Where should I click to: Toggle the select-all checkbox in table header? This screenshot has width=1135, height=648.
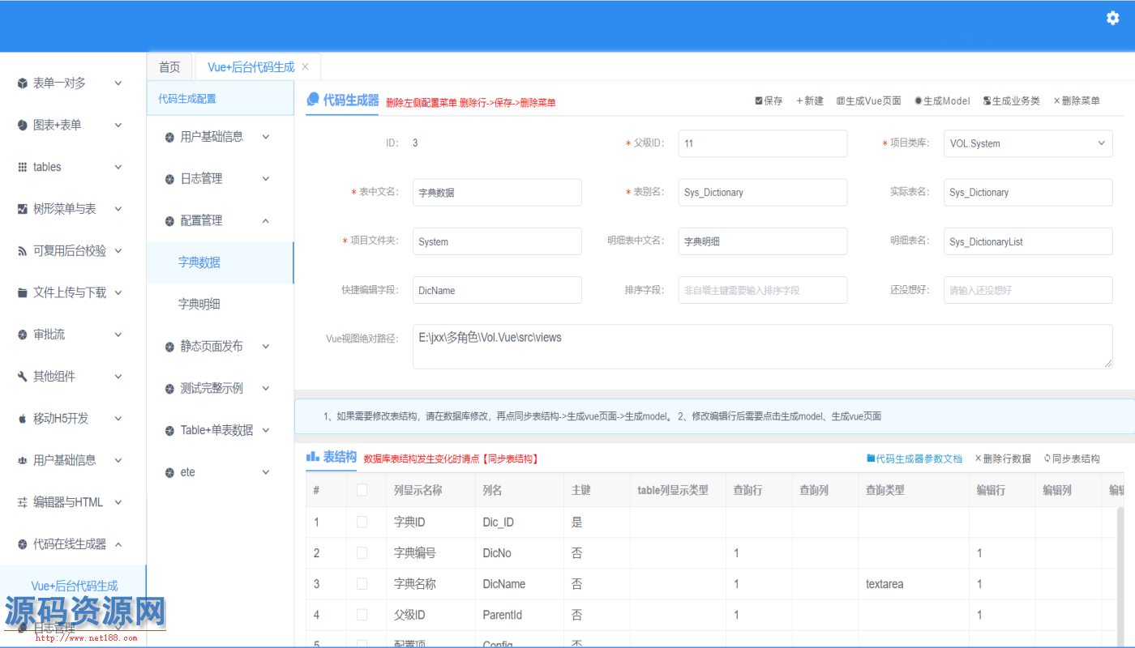pyautogui.click(x=362, y=490)
